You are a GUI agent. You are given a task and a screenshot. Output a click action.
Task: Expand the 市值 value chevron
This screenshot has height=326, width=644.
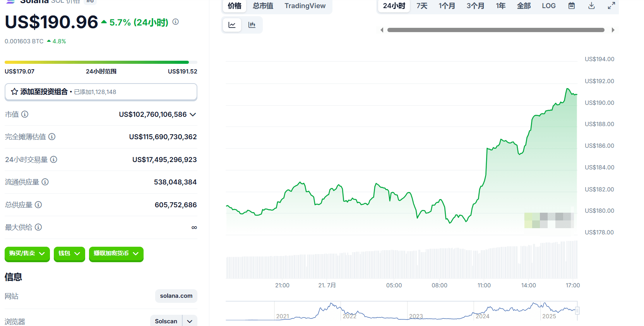[193, 114]
